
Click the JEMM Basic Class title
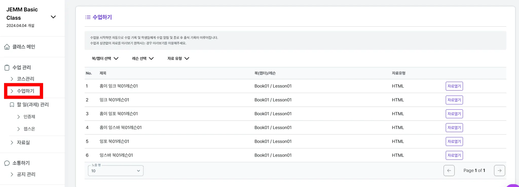click(22, 14)
